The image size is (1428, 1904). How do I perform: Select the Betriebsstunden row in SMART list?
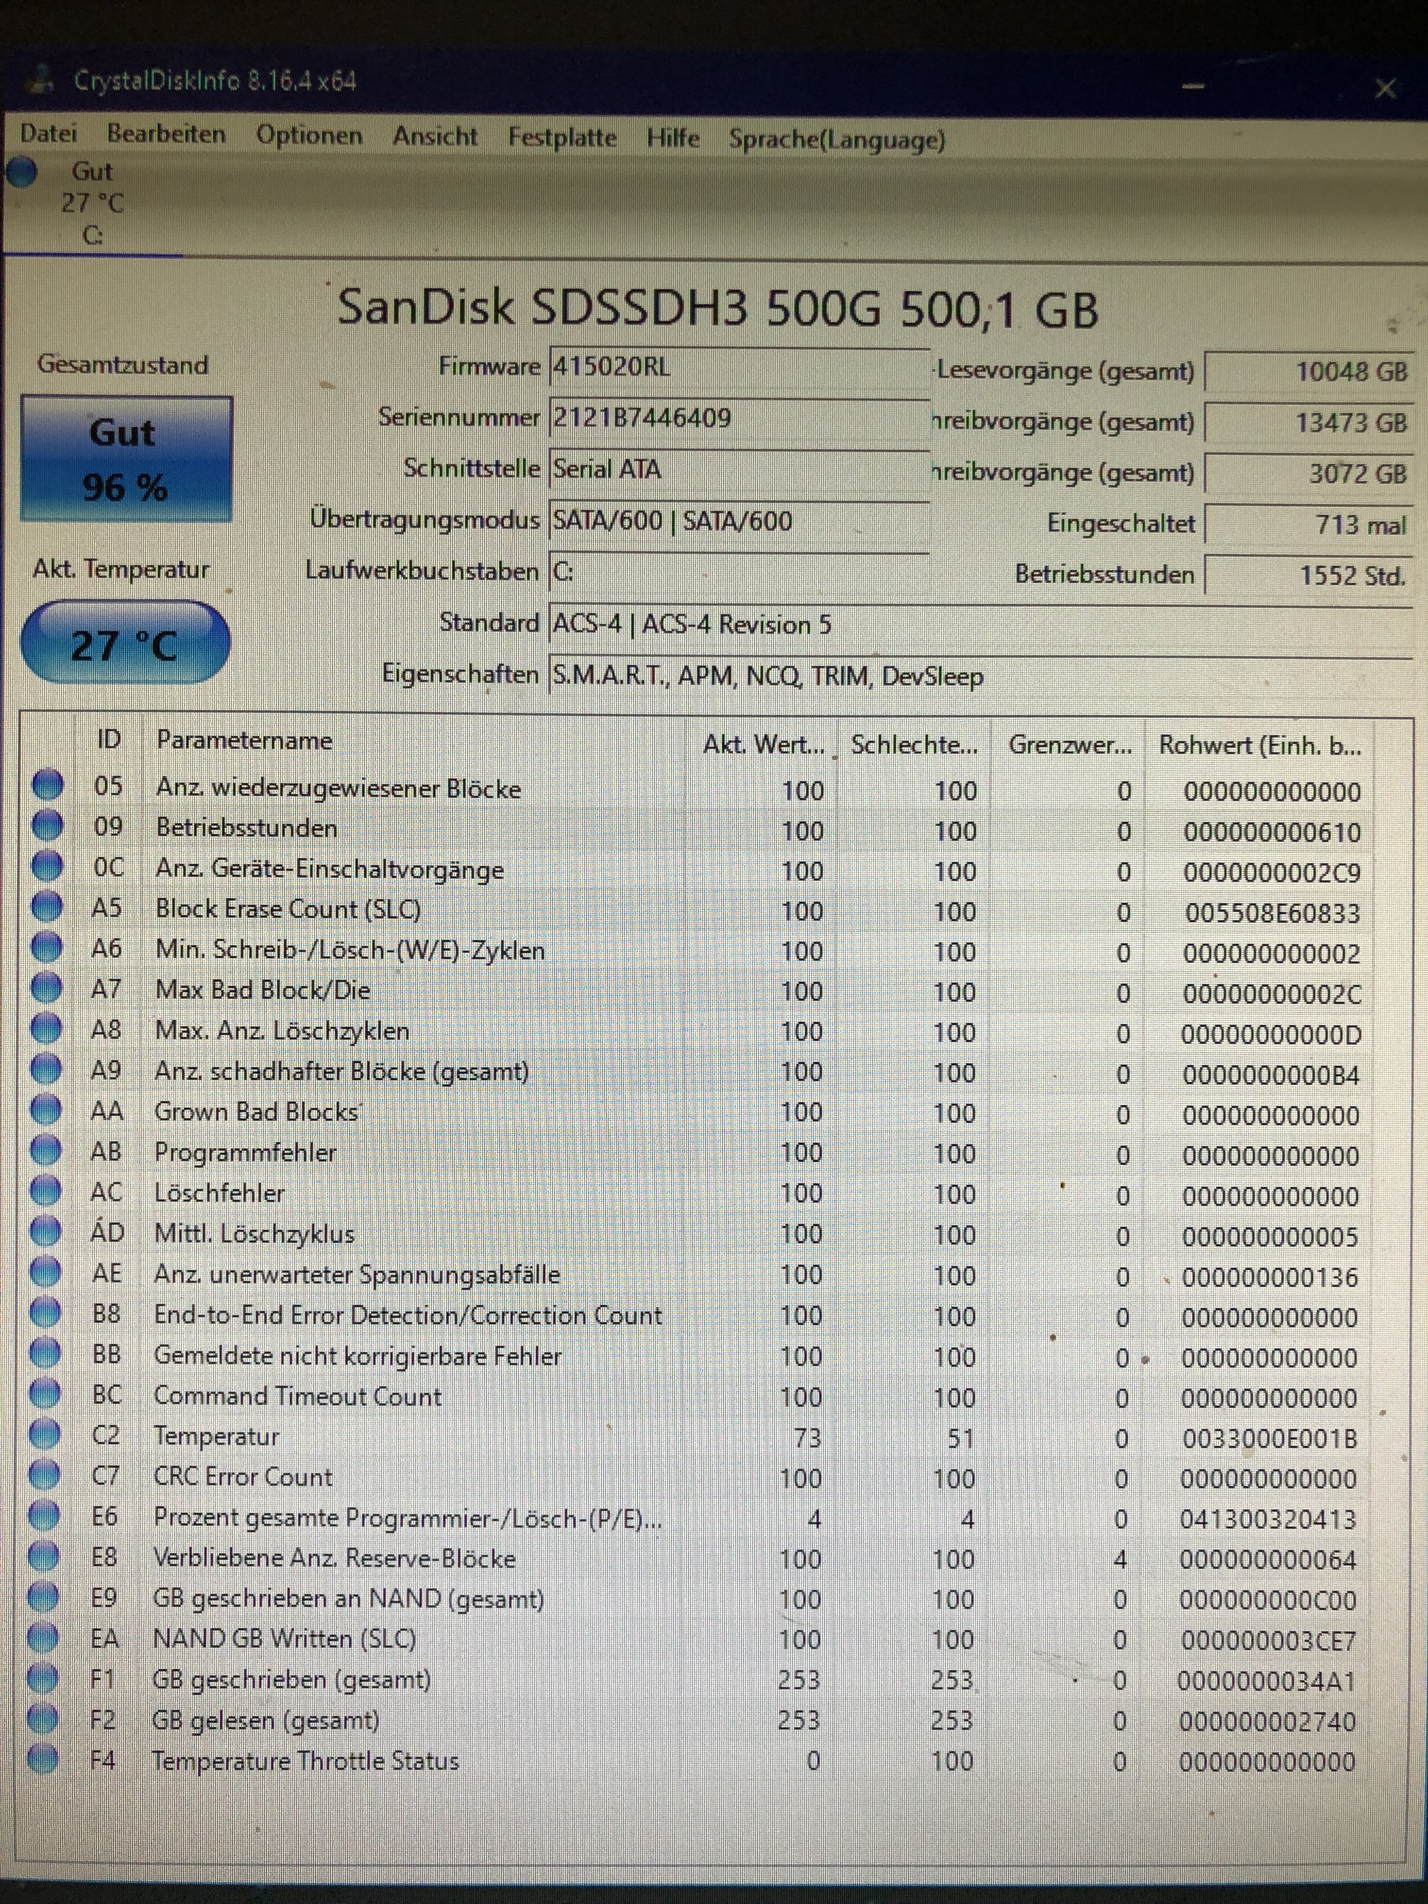pyautogui.click(x=246, y=828)
